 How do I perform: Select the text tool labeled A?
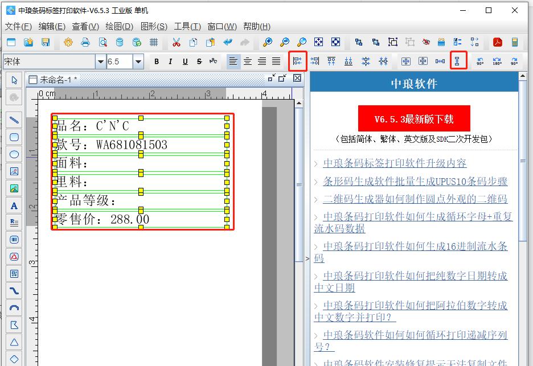tap(14, 205)
